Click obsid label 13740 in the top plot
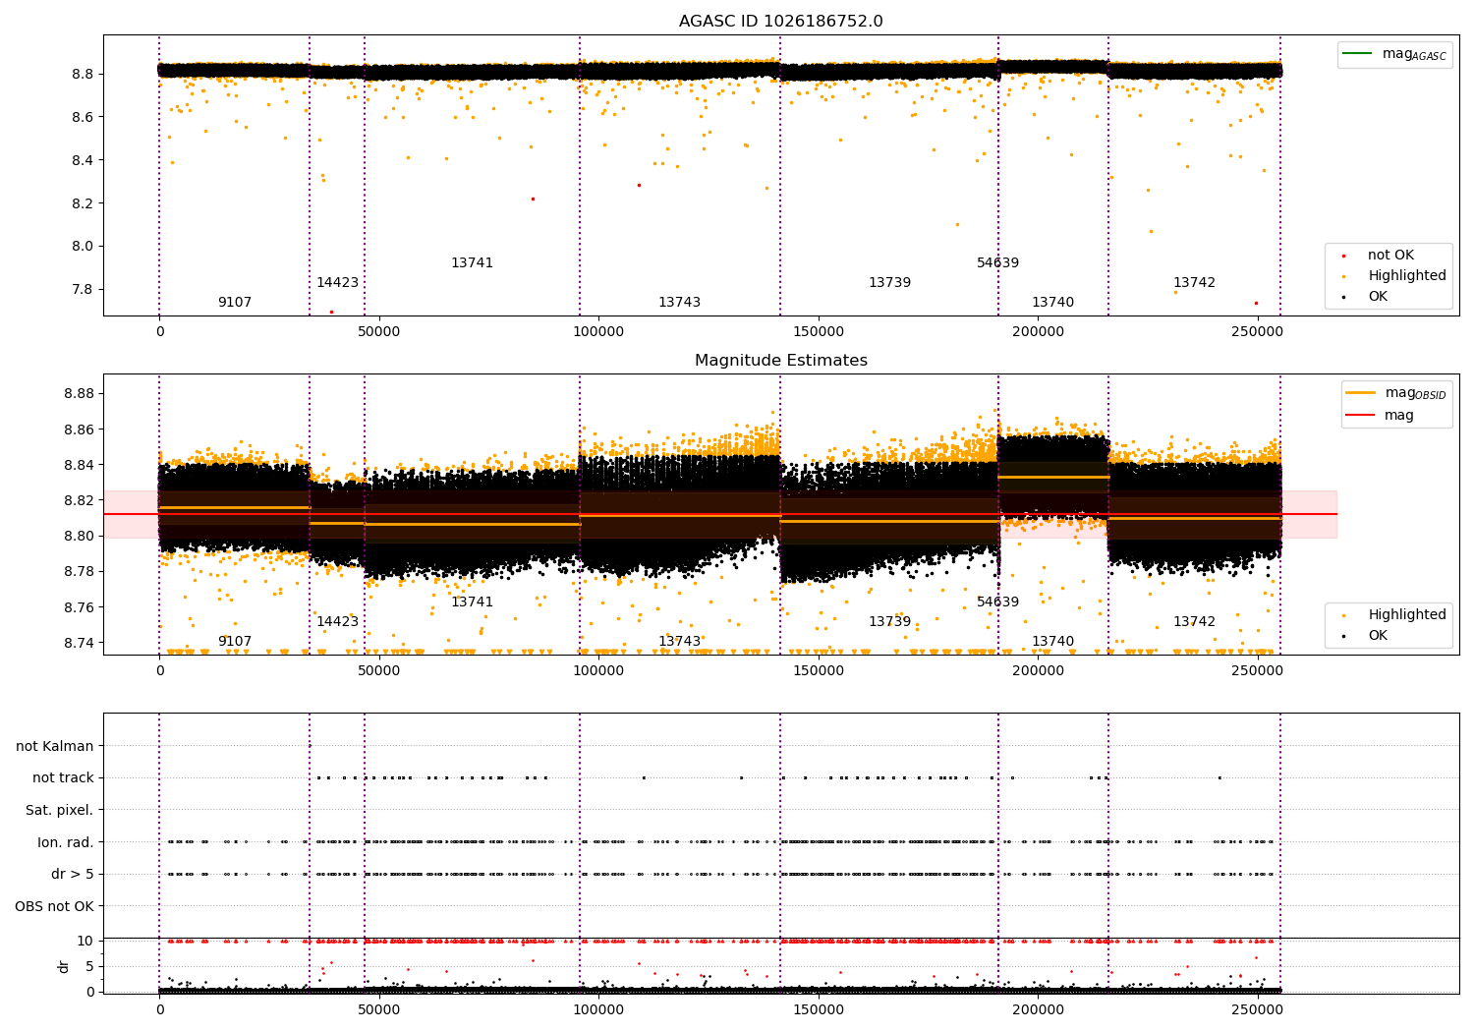 pos(1052,303)
